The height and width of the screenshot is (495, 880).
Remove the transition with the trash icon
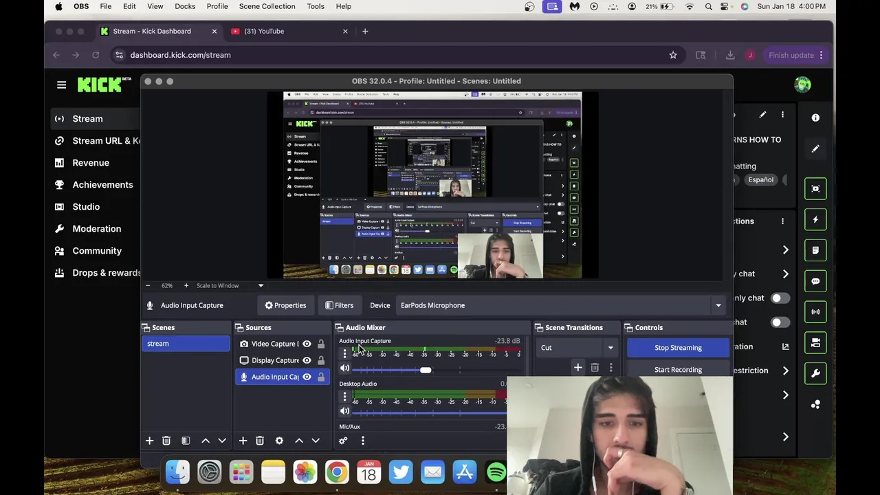pyautogui.click(x=595, y=368)
